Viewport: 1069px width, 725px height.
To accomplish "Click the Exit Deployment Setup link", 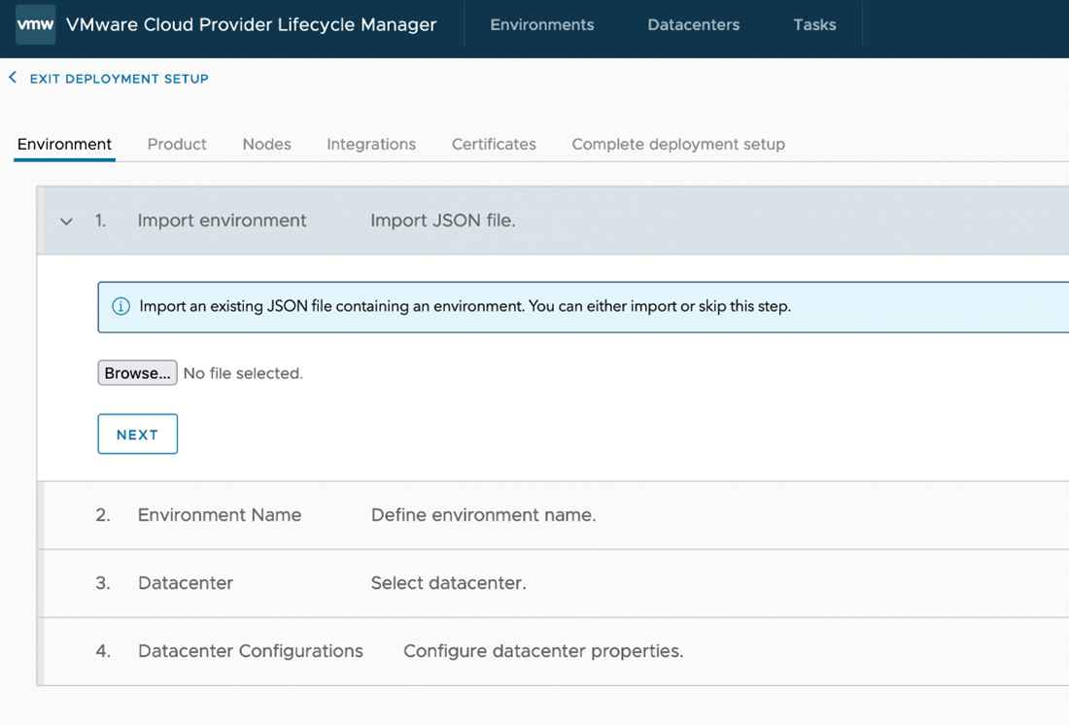I will click(x=119, y=79).
